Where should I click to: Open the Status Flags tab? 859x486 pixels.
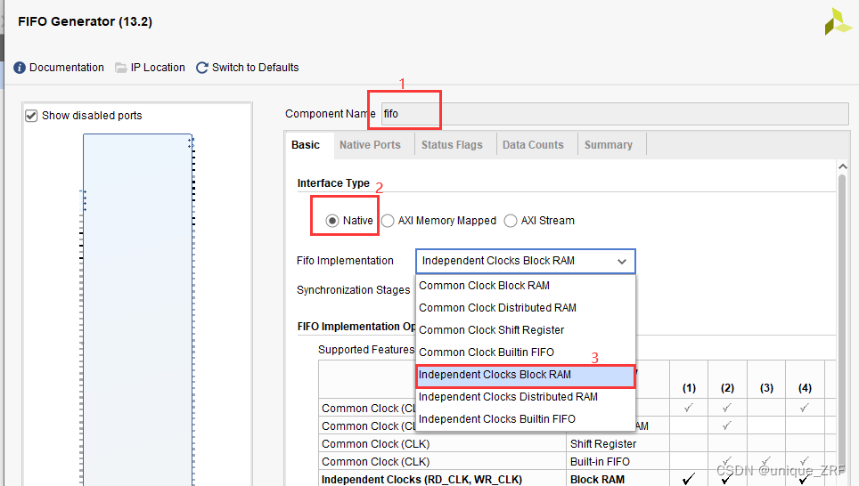[452, 145]
